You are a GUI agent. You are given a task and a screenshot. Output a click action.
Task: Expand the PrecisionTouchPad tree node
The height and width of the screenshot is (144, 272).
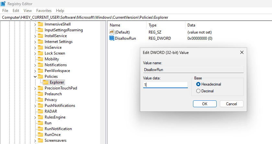35,88
